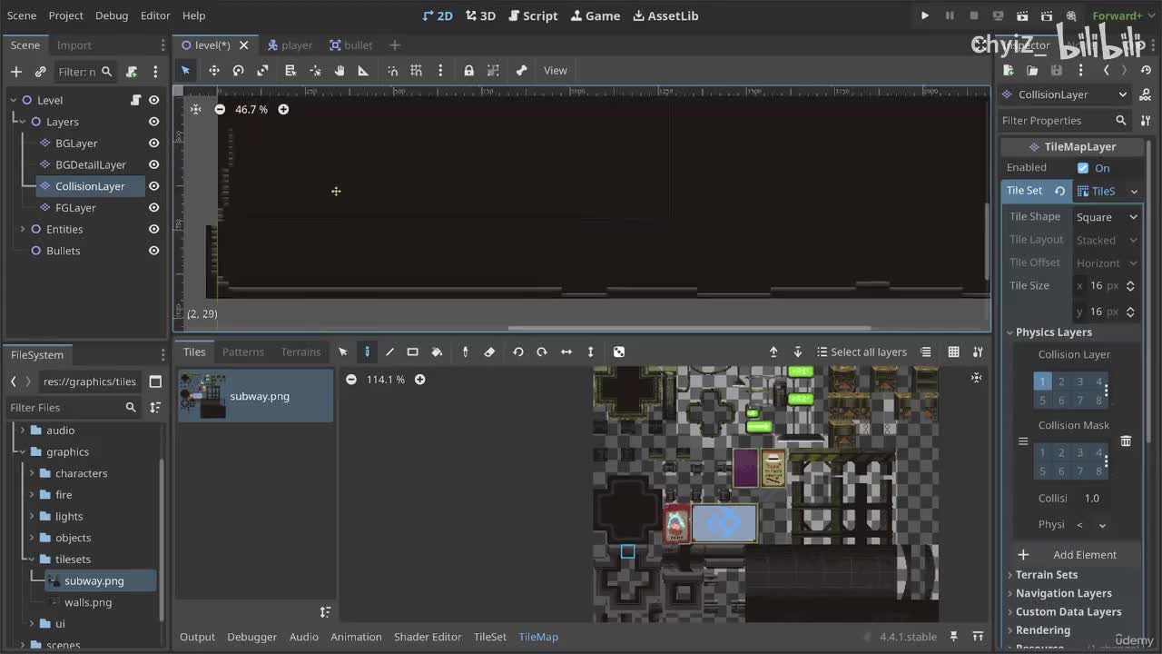Screen dimensions: 1162x654
Task: Run the project with play button
Action: [x=924, y=15]
